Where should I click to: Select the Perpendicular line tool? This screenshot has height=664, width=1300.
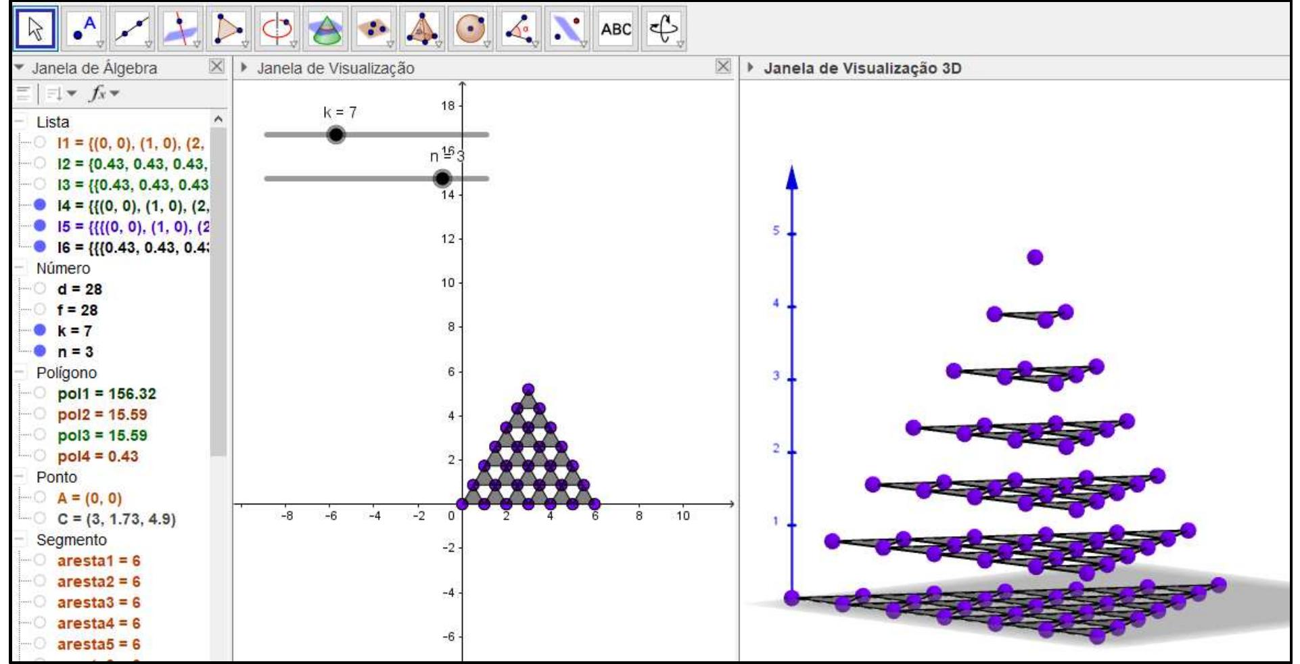(181, 28)
